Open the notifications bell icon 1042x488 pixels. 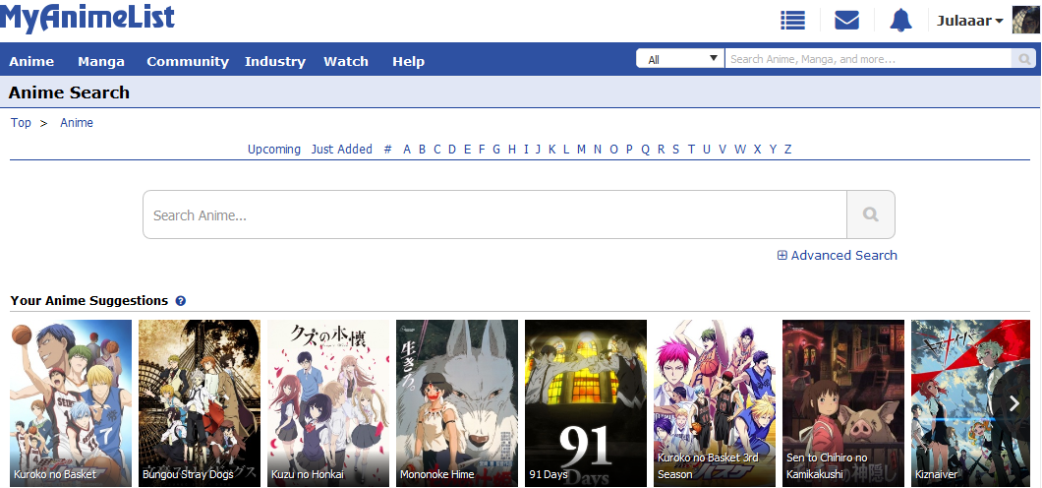(x=901, y=20)
